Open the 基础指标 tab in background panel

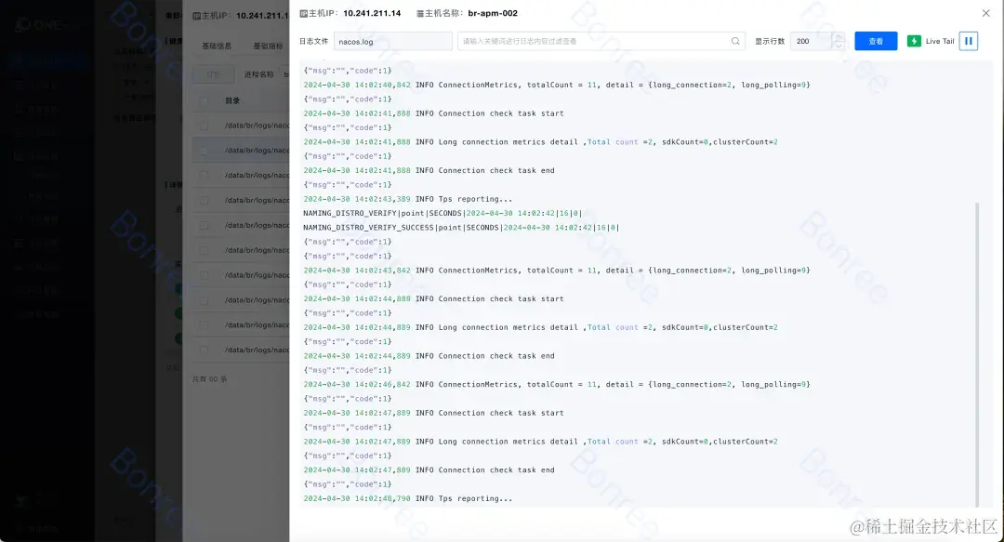pos(268,46)
